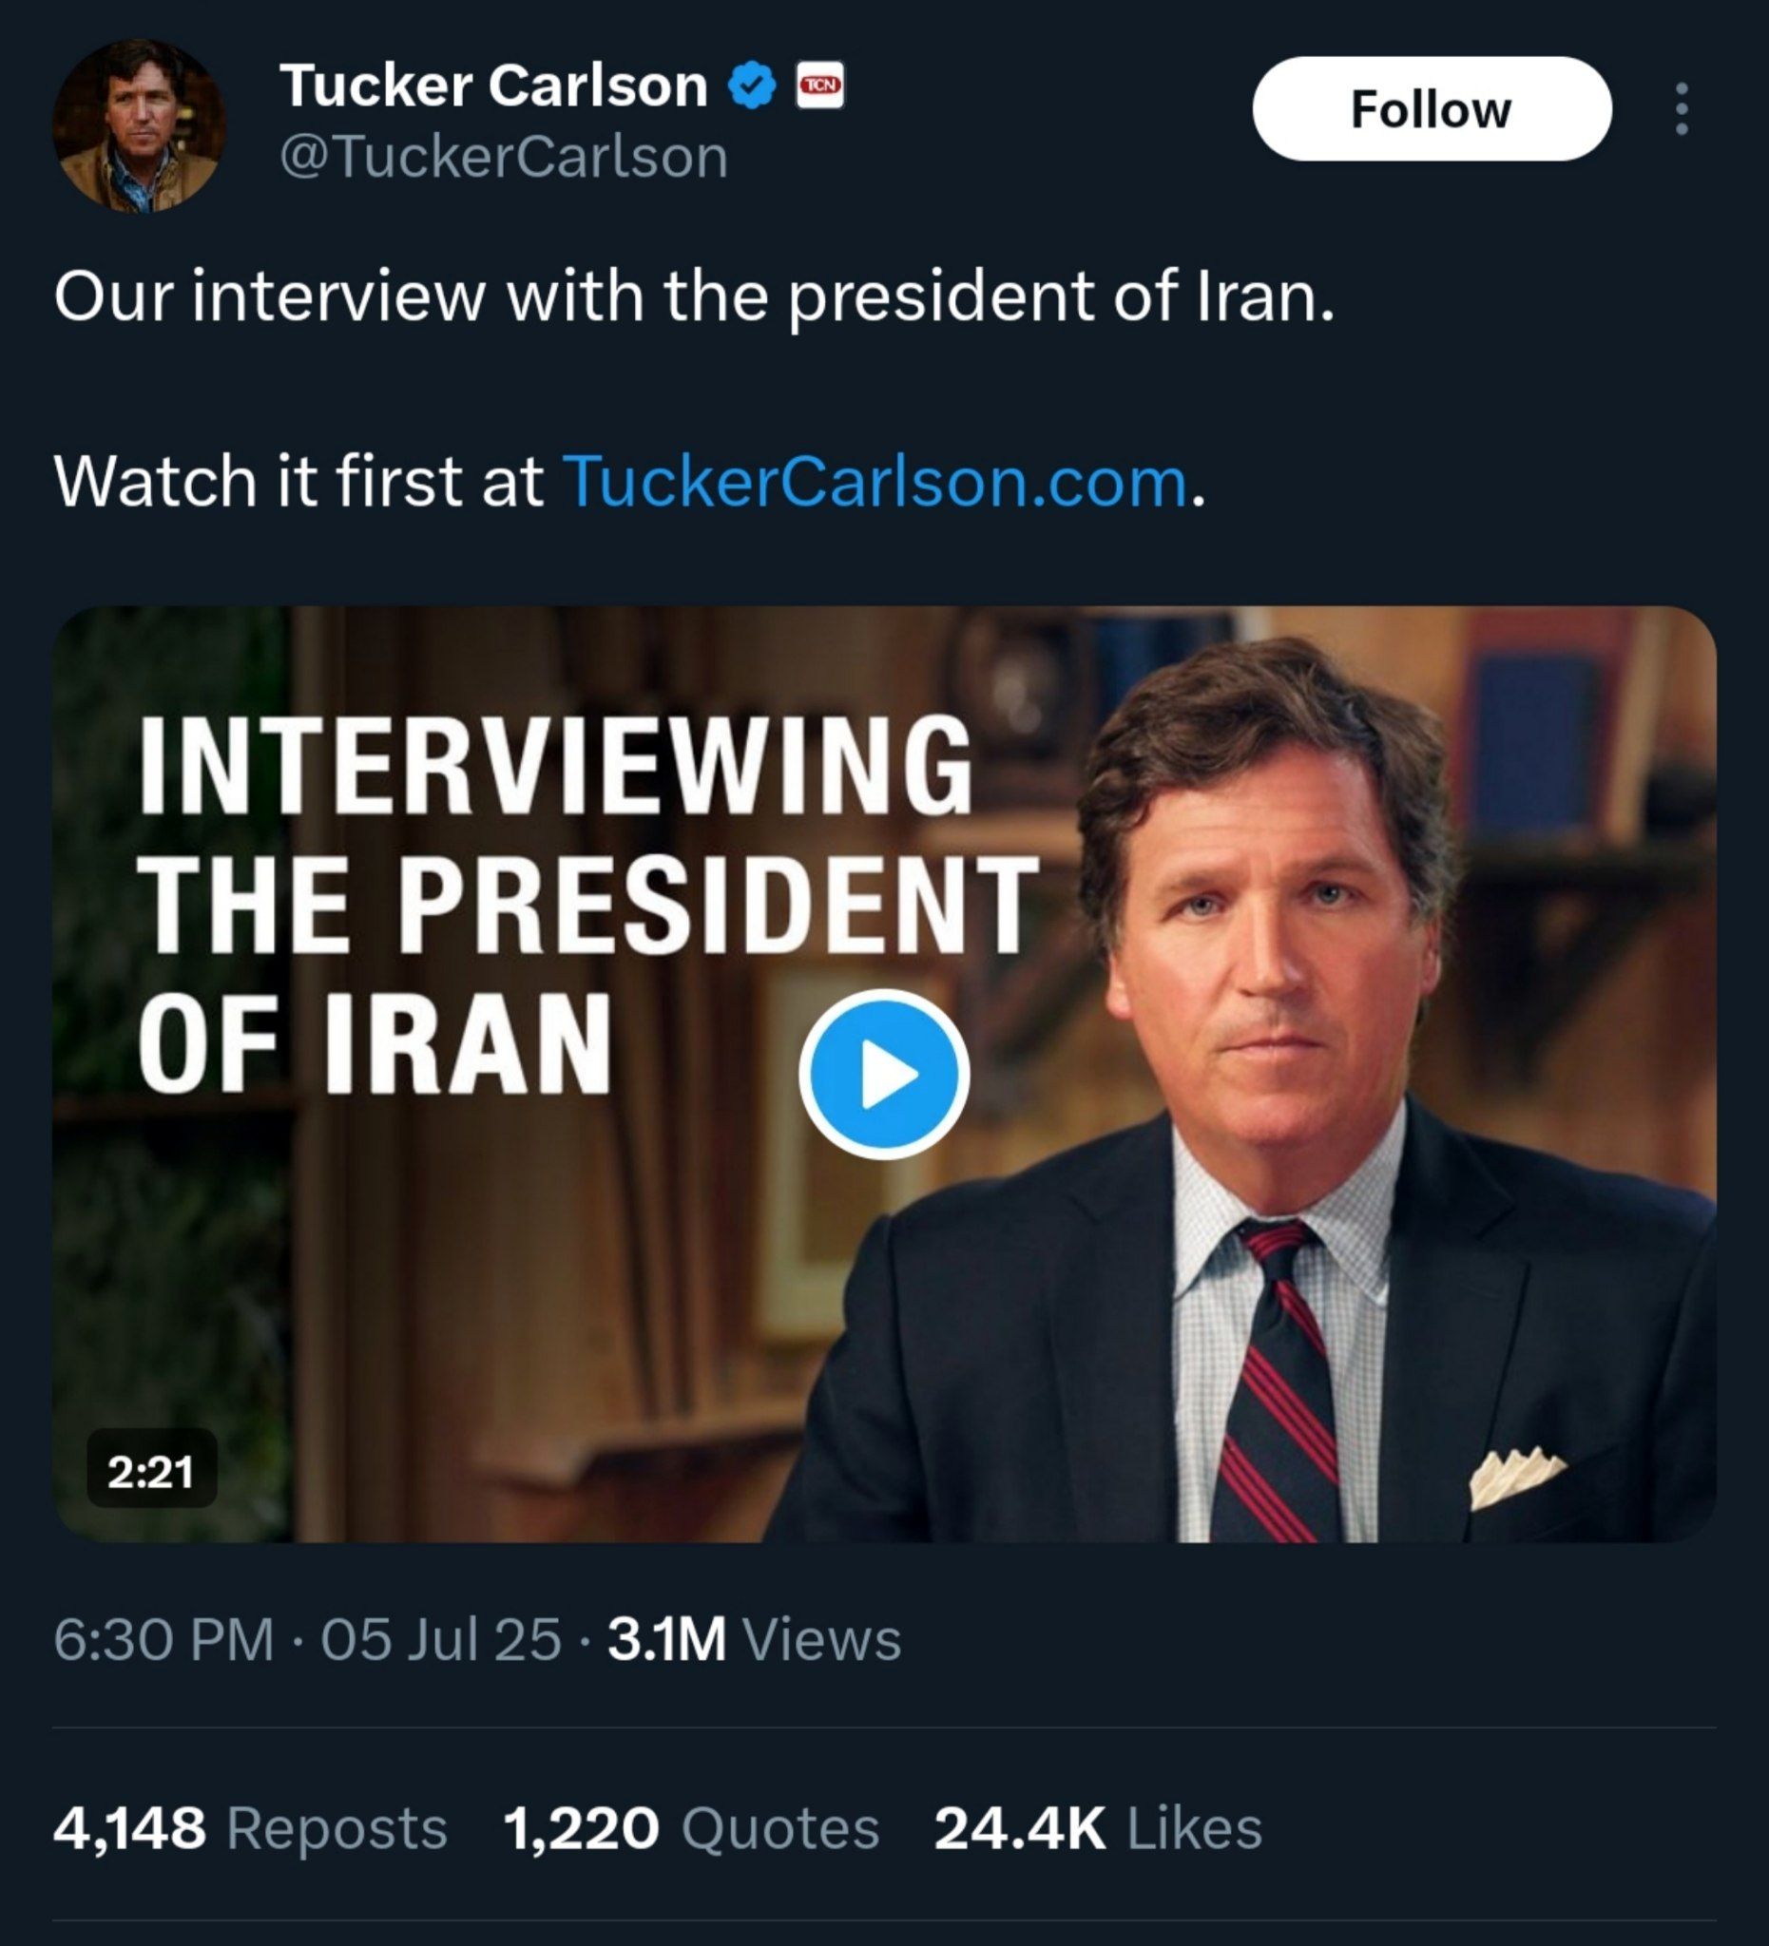
Task: Click the 2:21 video duration badge
Action: (x=151, y=1472)
